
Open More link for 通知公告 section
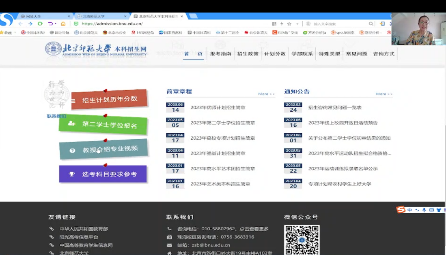(384, 94)
